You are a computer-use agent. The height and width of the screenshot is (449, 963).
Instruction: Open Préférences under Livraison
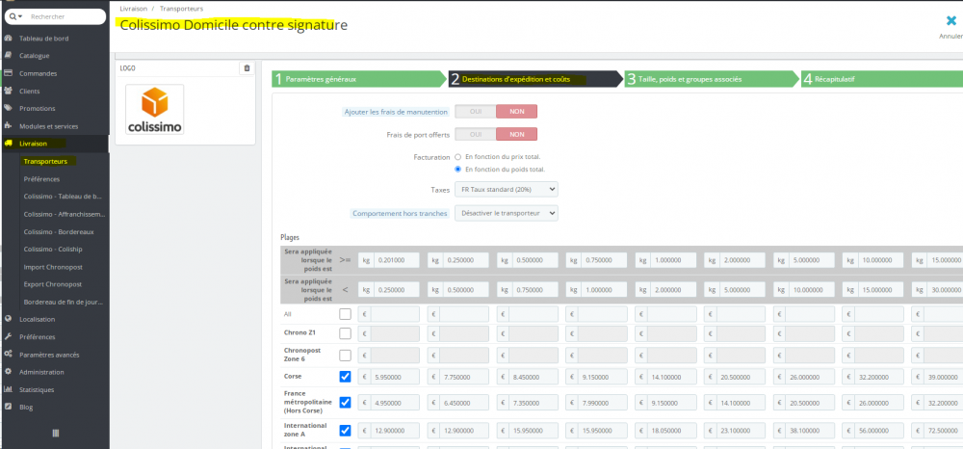[x=41, y=179]
